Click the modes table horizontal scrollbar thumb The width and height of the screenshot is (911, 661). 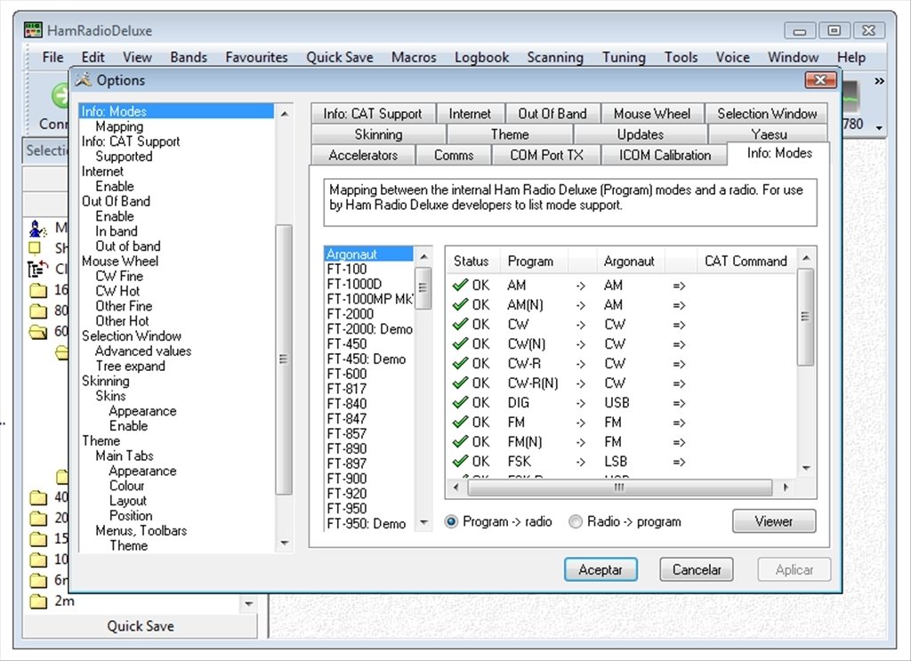(619, 488)
